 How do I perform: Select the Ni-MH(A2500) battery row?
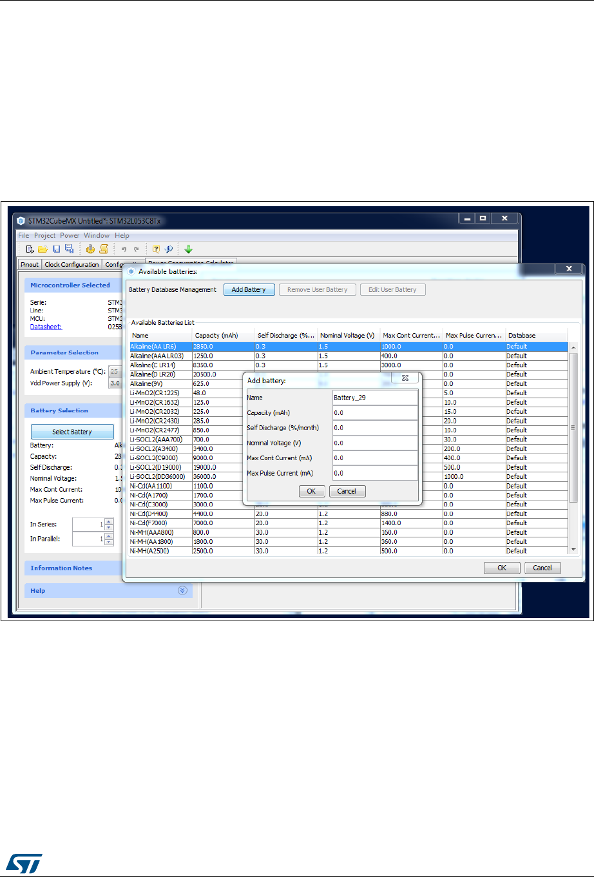click(349, 551)
